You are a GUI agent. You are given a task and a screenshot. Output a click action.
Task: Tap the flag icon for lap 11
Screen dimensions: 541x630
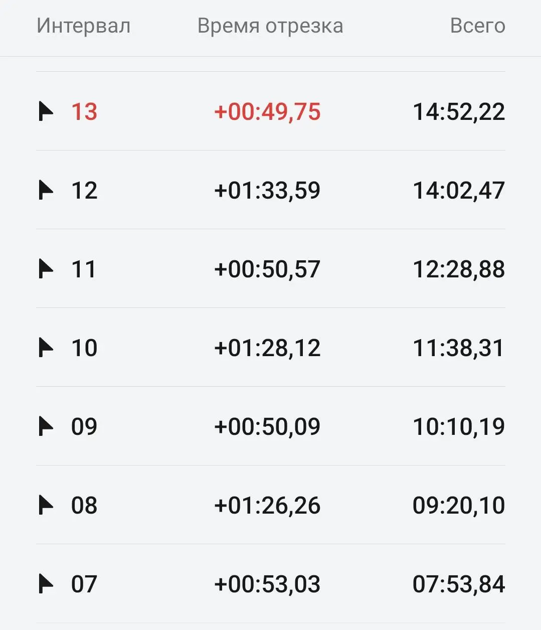[46, 269]
